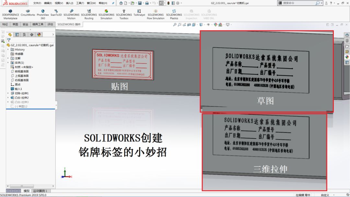Expand the 注解 folder
Viewport: 350px width, 197px height.
pyautogui.click(x=8, y=58)
